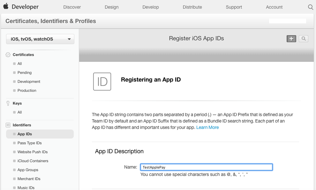Select Production certificates
Viewport: 316px width, 190px height.
27,91
